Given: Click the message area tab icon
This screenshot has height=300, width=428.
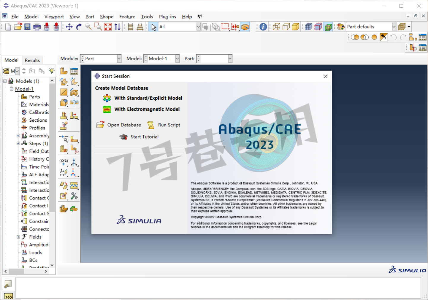Looking at the screenshot, I should [8, 284].
